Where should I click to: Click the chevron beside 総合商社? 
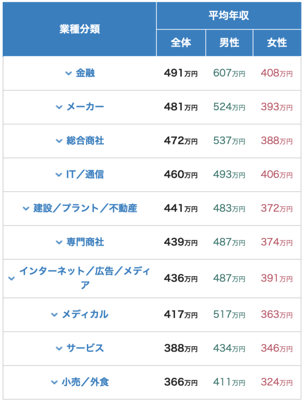tap(59, 140)
